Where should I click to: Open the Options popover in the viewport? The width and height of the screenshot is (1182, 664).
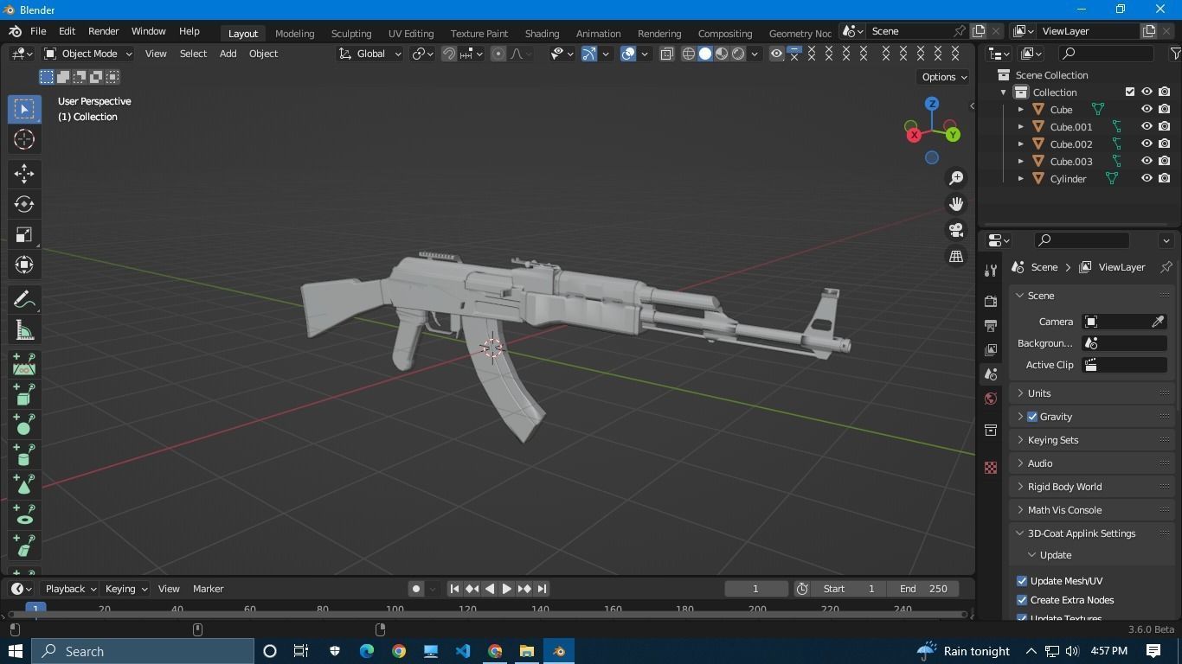941,76
